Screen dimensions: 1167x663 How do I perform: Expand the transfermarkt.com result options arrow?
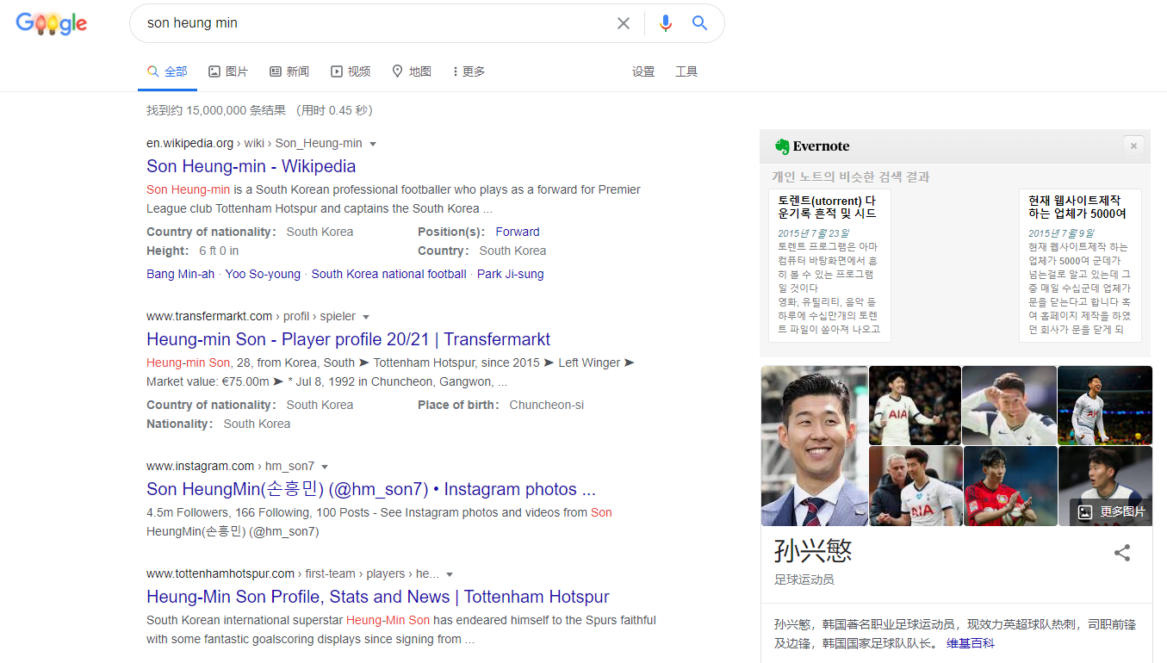[365, 317]
